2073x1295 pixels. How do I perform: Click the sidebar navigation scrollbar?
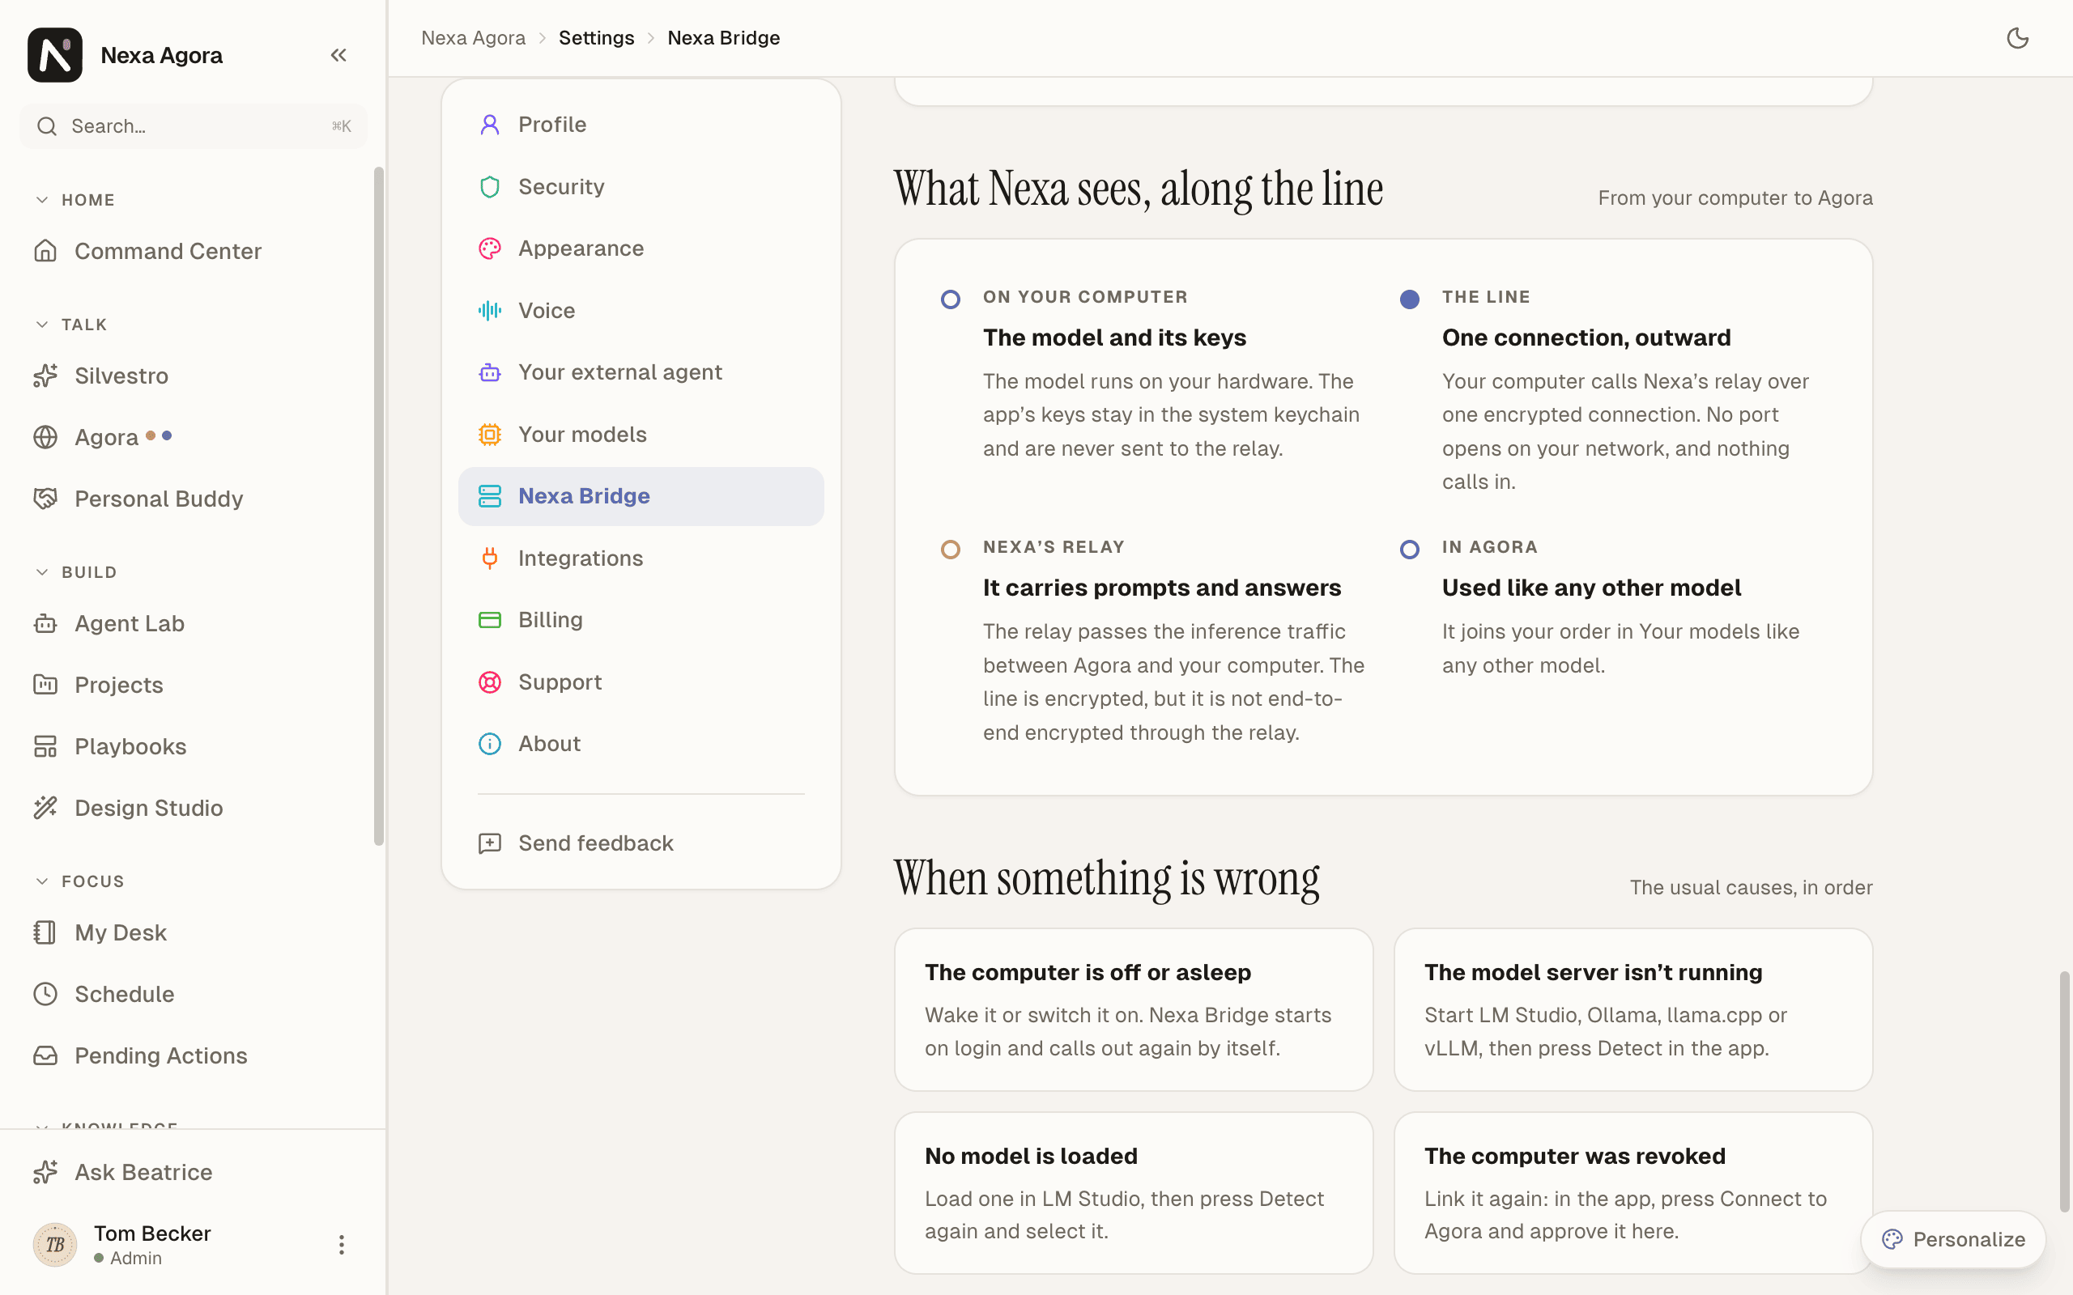click(379, 505)
